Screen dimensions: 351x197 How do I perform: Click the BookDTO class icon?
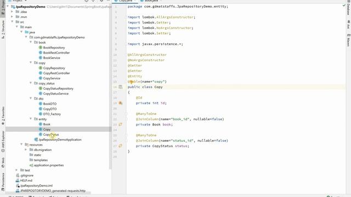(41, 103)
